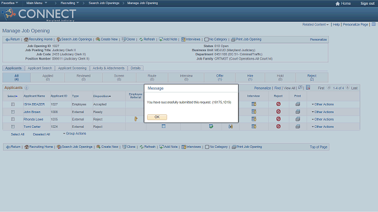Click Deselect All link
This screenshot has height=212, width=378.
tap(41, 134)
